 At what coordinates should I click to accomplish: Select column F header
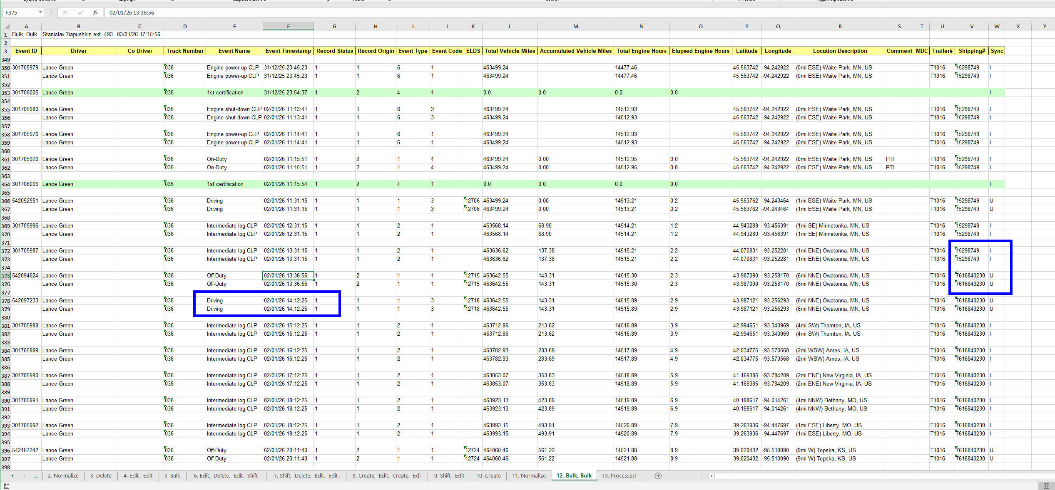(x=288, y=26)
